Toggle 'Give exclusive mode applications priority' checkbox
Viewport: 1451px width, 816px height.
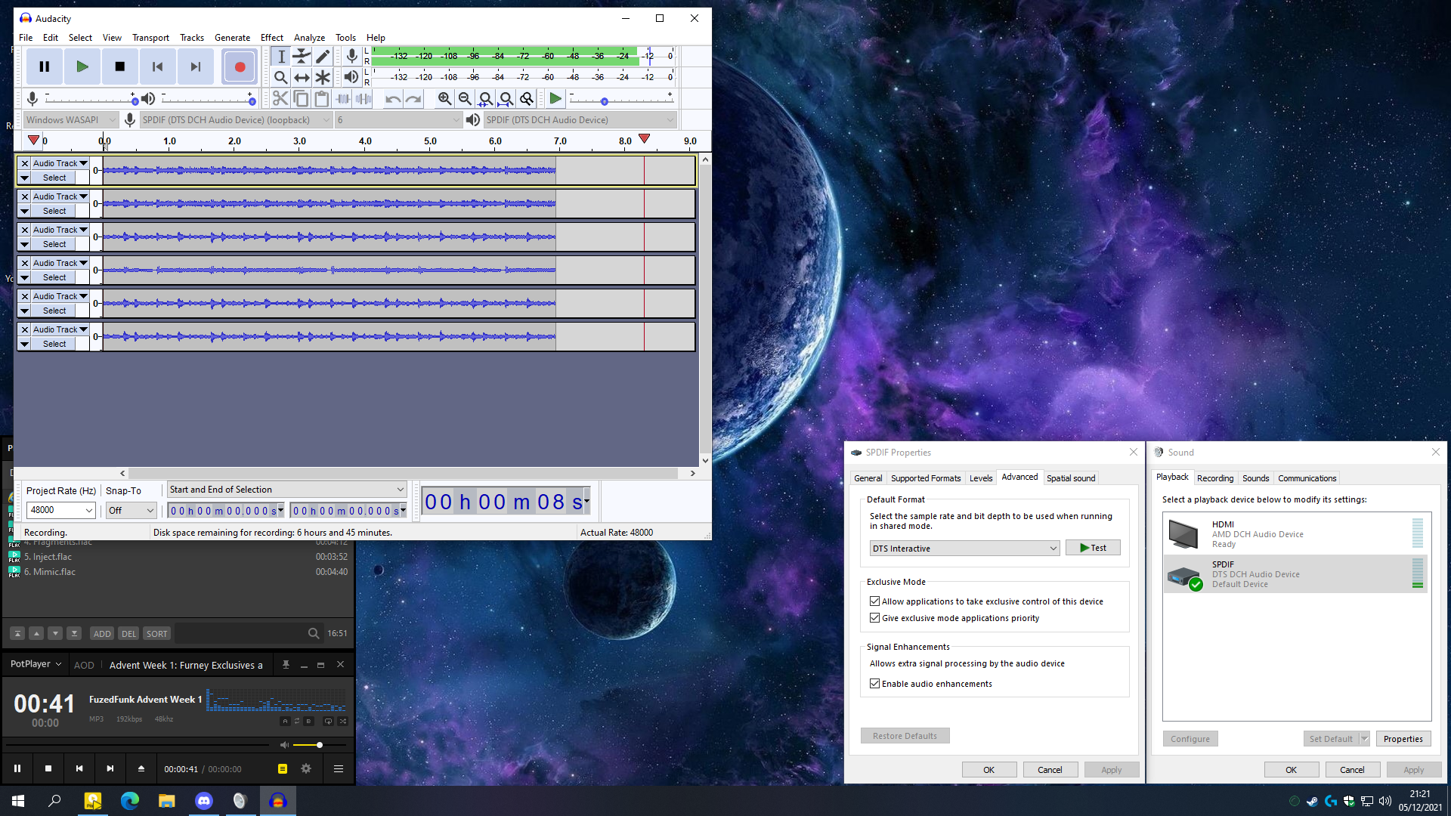coord(874,618)
